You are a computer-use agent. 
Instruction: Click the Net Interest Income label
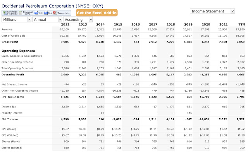(x=14, y=84)
